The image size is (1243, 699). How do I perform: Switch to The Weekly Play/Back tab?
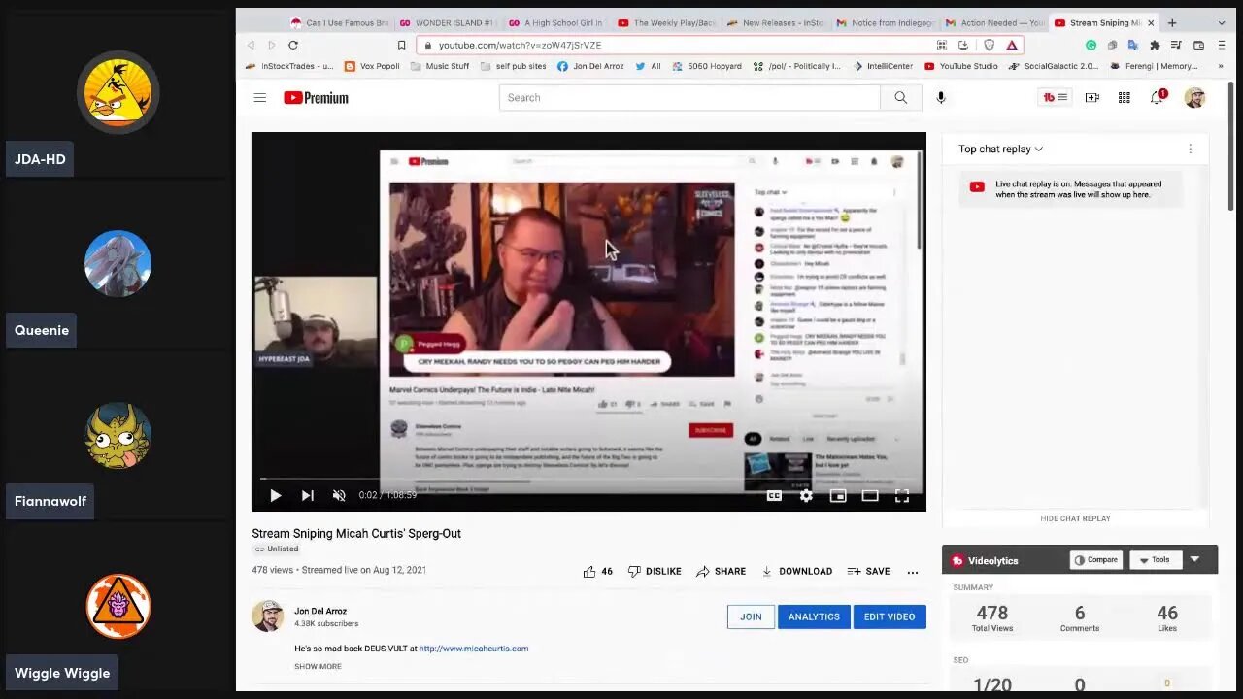(667, 22)
